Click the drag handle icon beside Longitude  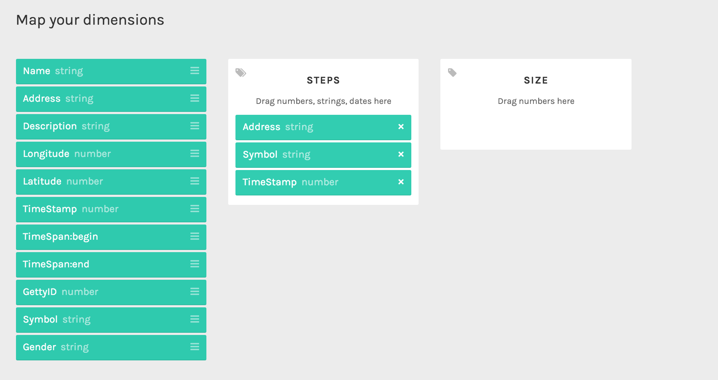click(x=195, y=154)
